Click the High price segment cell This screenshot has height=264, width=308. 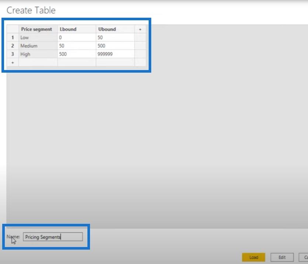click(38, 54)
